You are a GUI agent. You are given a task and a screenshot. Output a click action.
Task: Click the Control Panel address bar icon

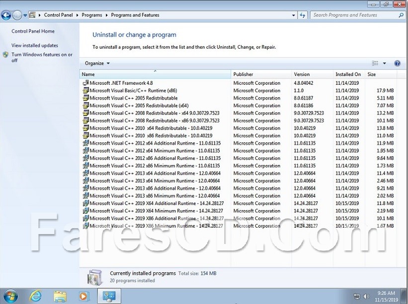[32, 15]
